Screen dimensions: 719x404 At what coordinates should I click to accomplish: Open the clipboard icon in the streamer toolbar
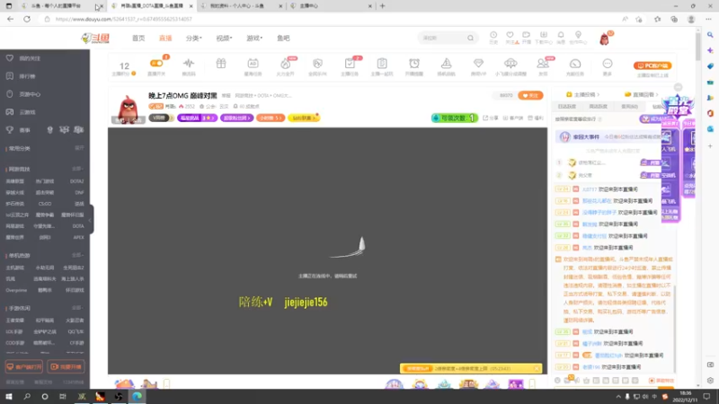tap(382, 63)
